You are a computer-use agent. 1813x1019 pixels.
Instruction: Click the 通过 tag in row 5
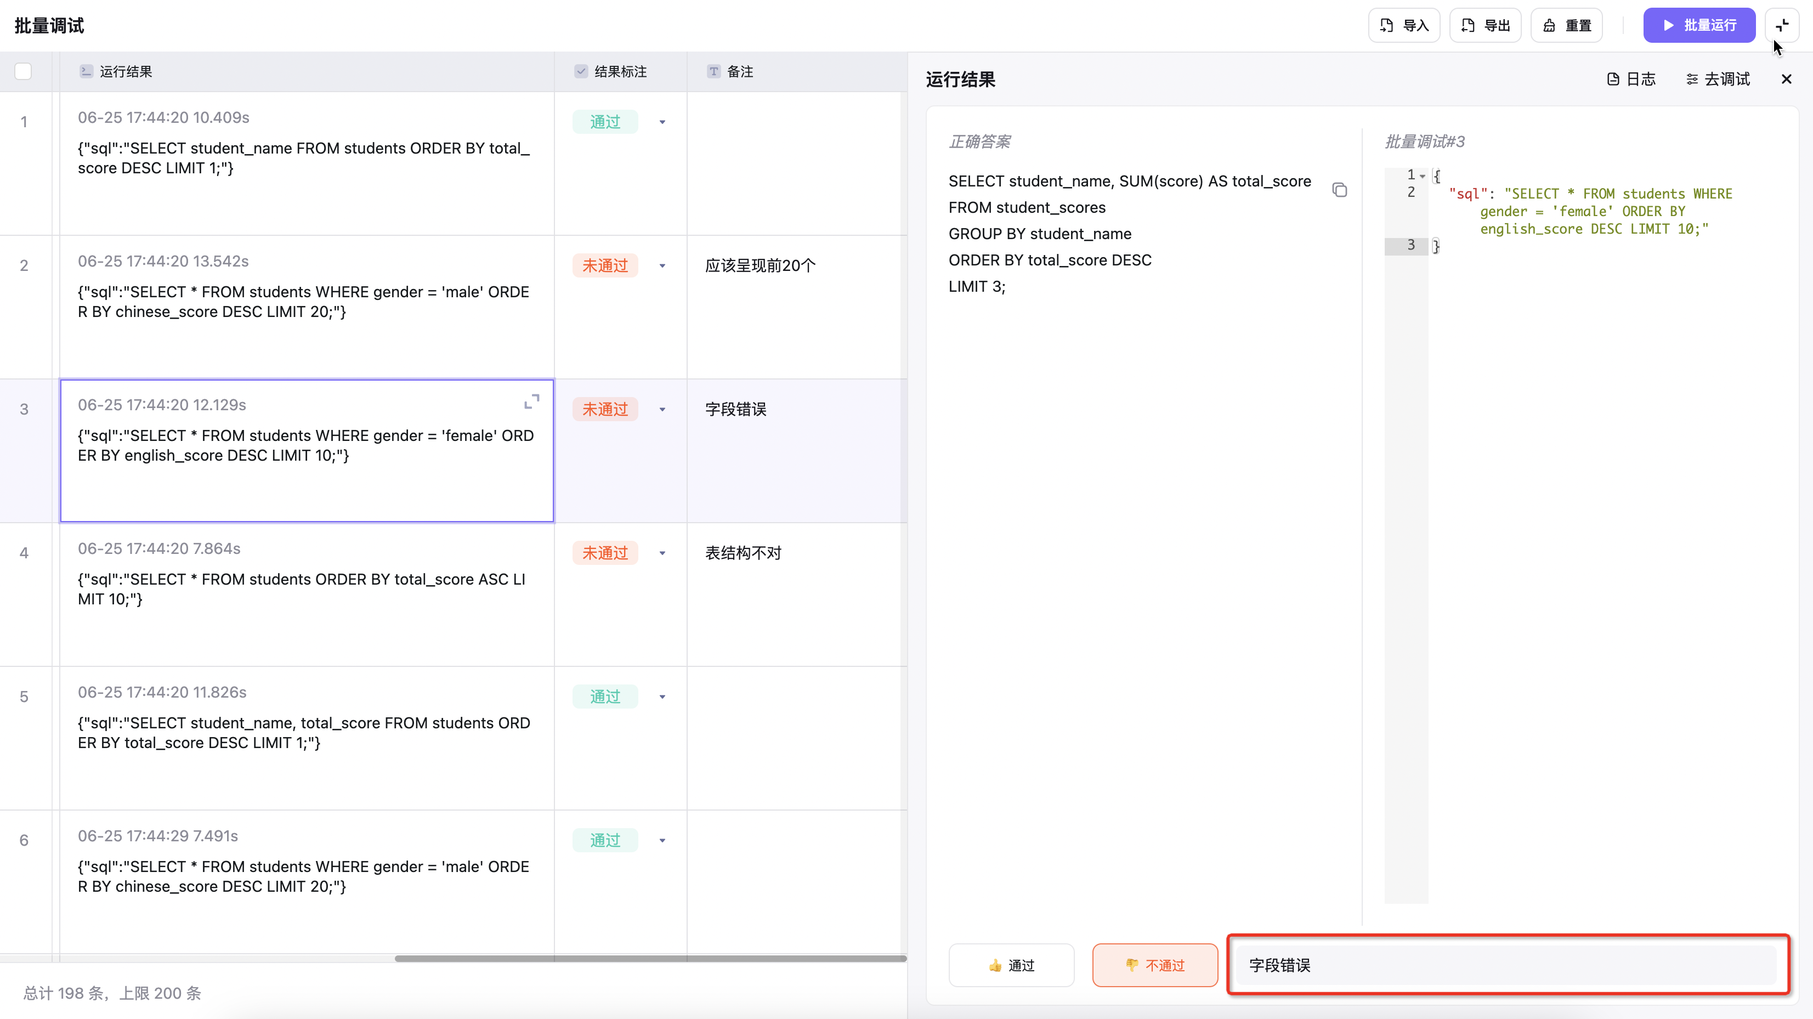(604, 697)
